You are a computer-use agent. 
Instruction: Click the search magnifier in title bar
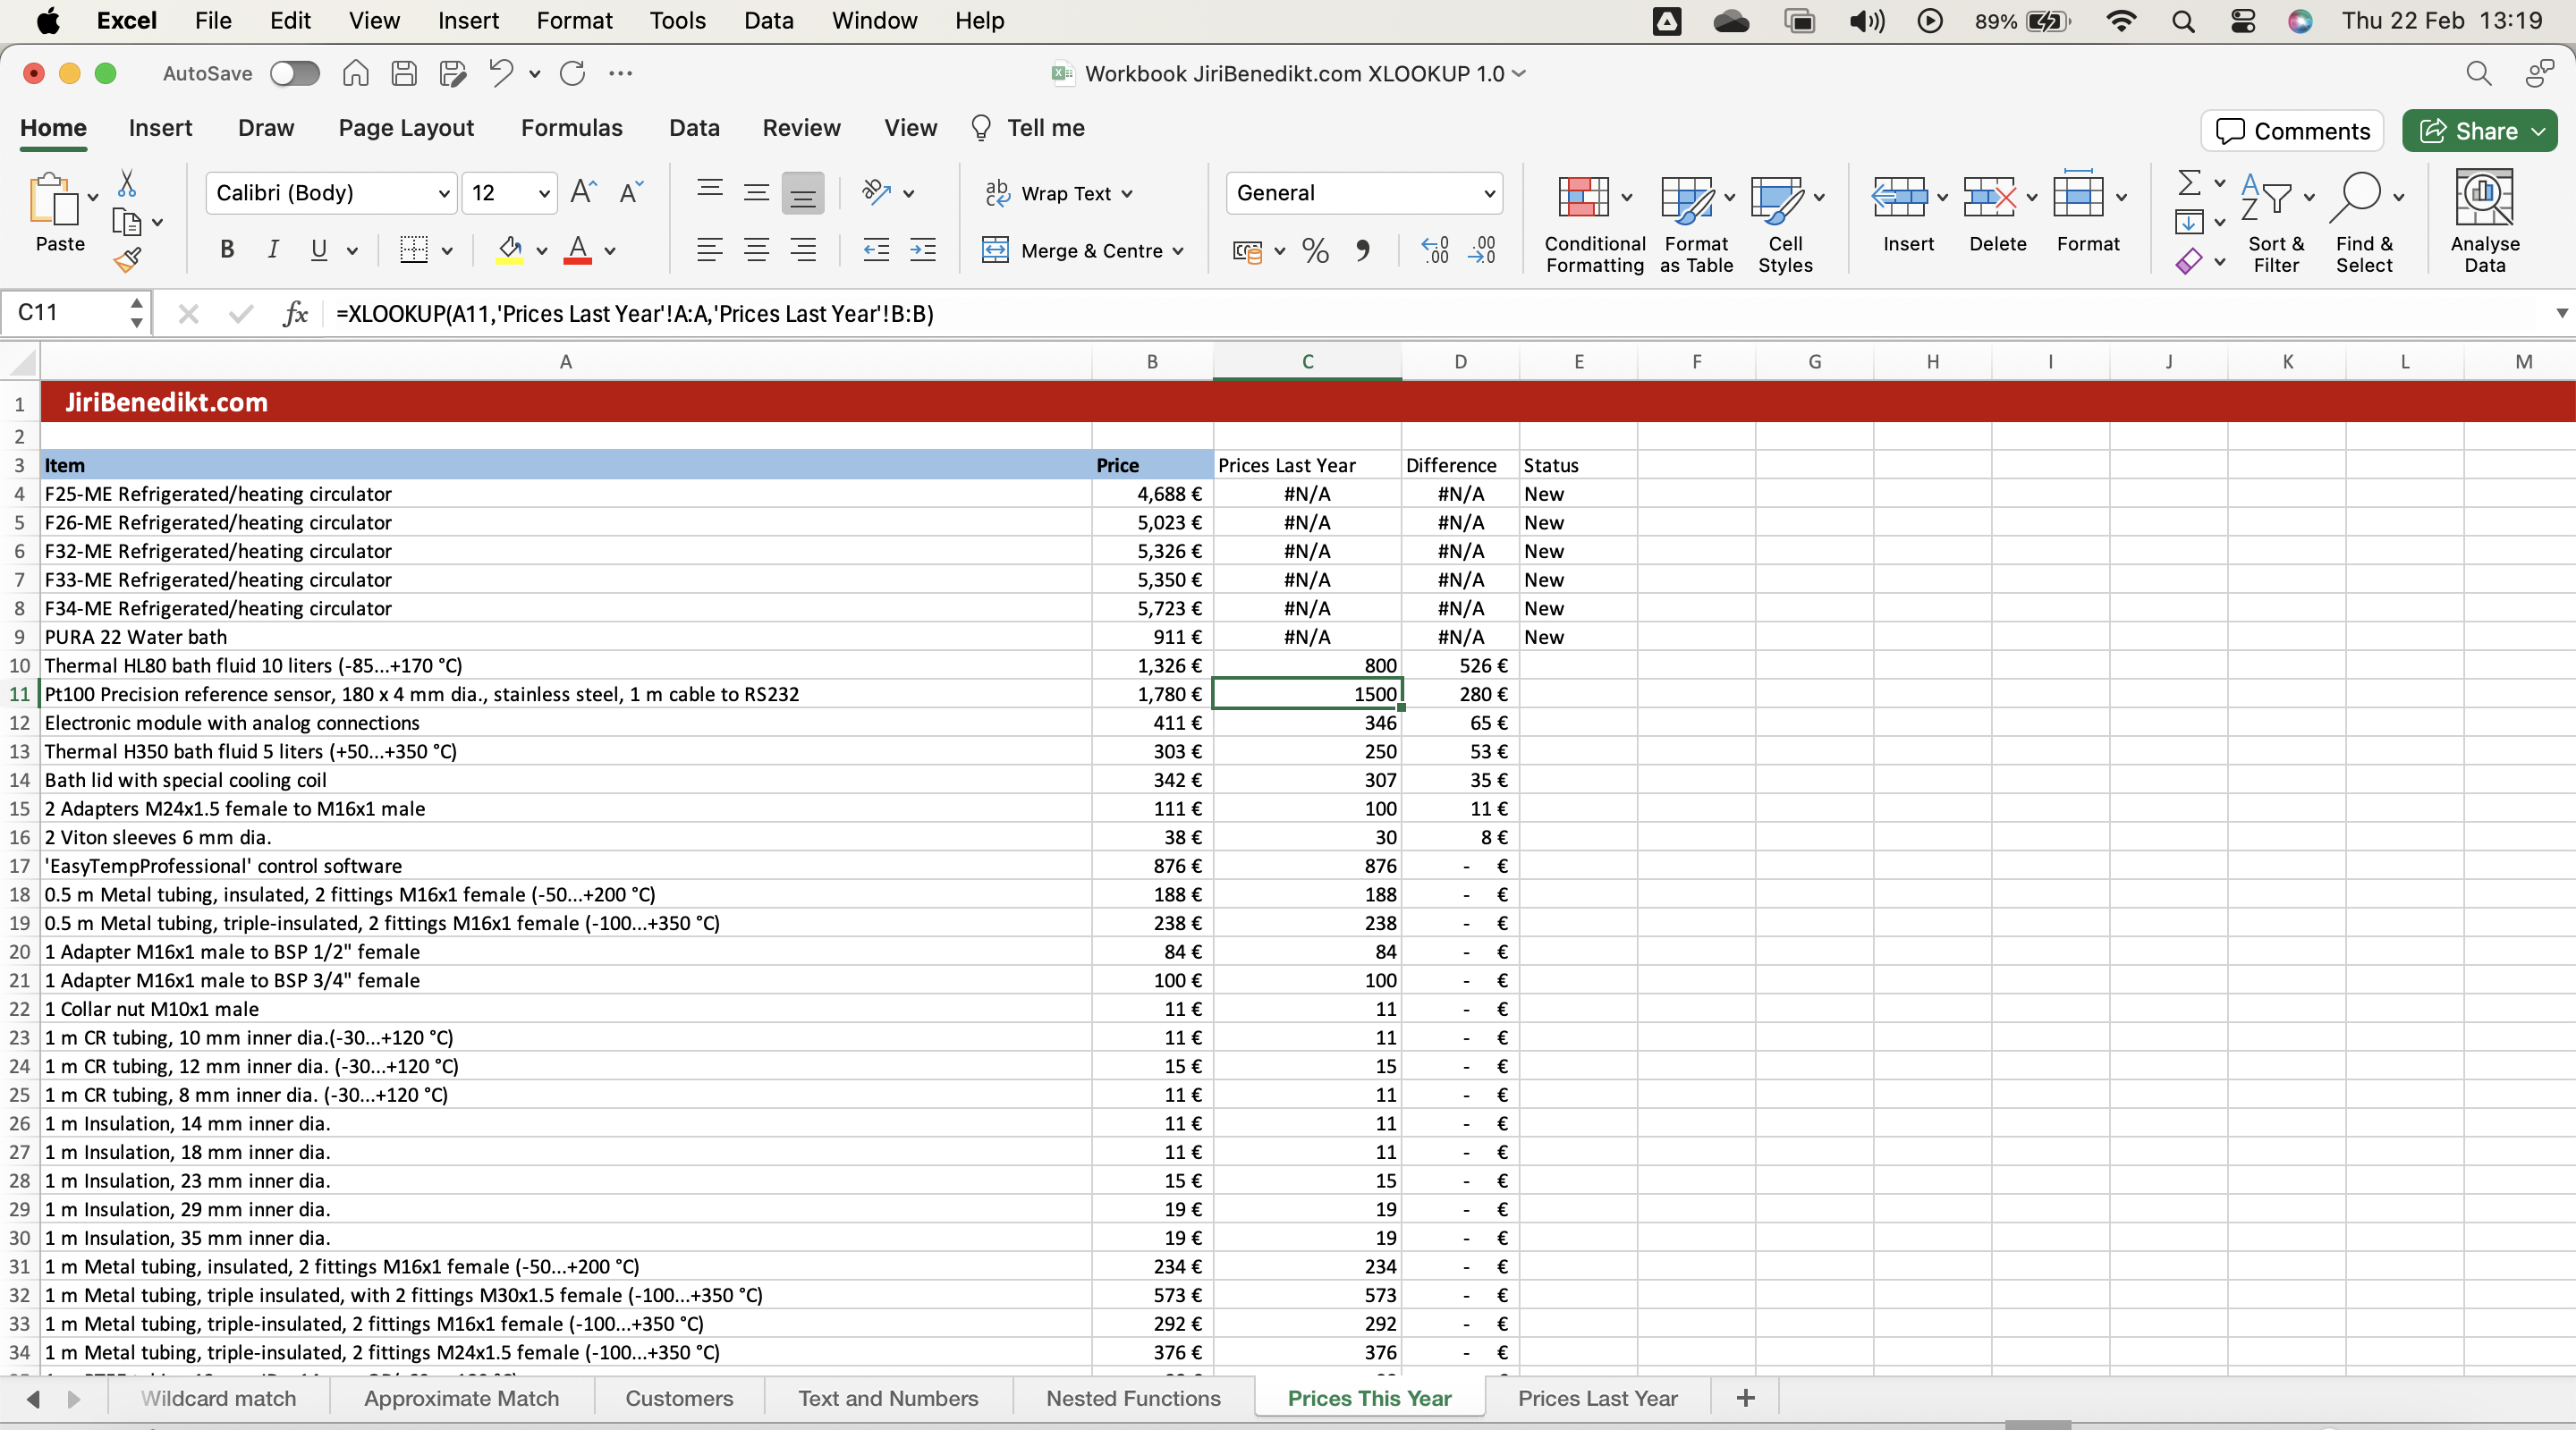coord(2478,73)
